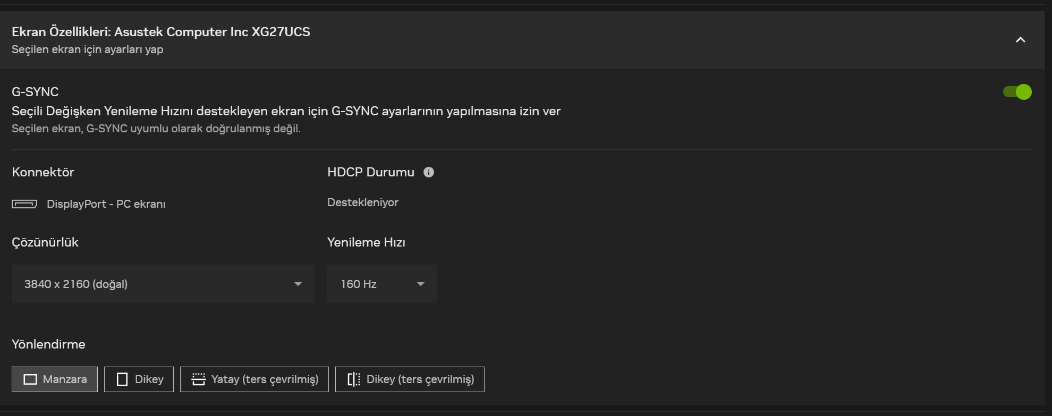Toggle the G-SYNC switch off

click(x=1017, y=92)
